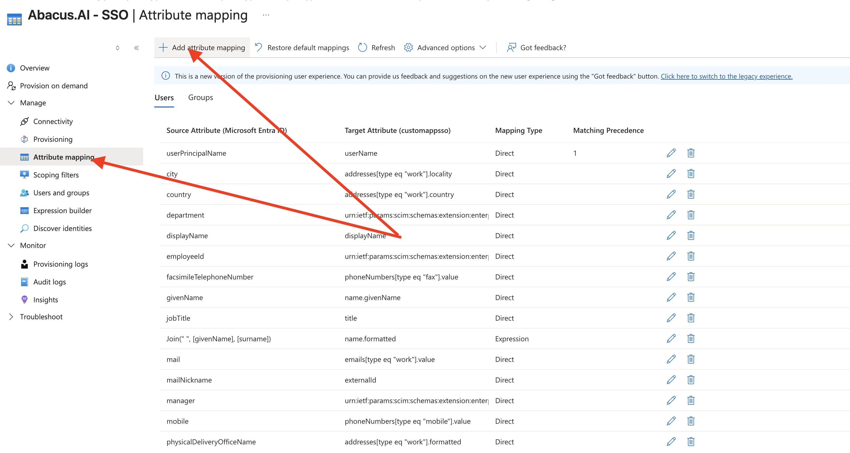Delete the userPrincipalName mapping

[x=691, y=153]
